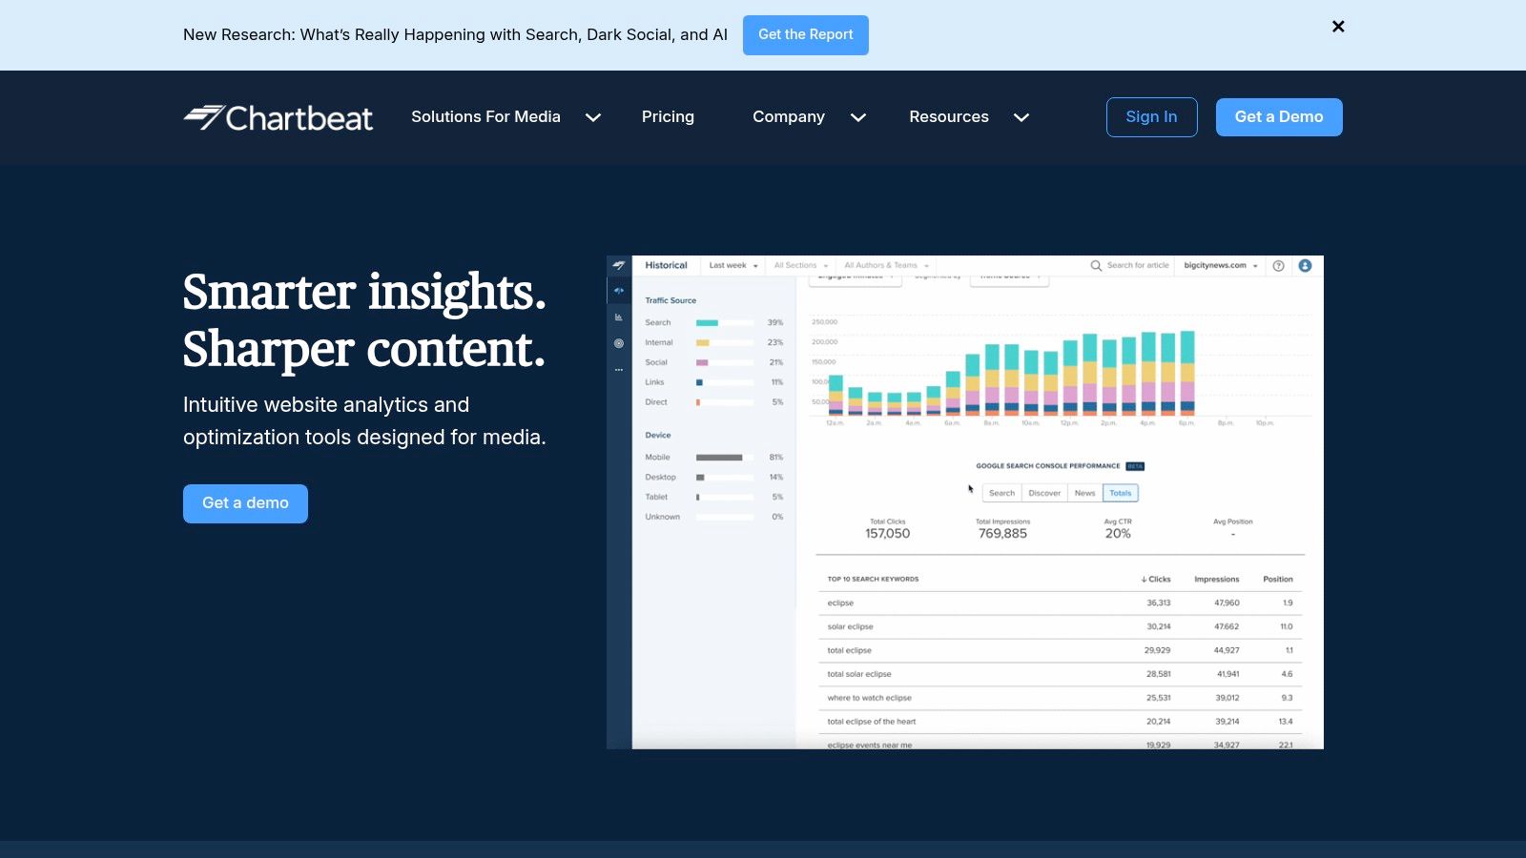Click the teal Search color swatch in Traffic Source
Image resolution: width=1526 pixels, height=858 pixels.
tap(707, 322)
